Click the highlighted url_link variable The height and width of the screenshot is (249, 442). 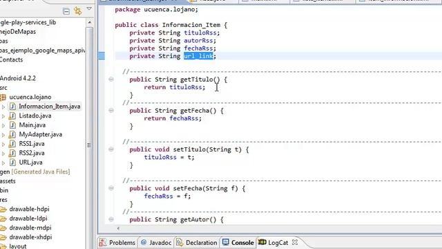coord(198,56)
